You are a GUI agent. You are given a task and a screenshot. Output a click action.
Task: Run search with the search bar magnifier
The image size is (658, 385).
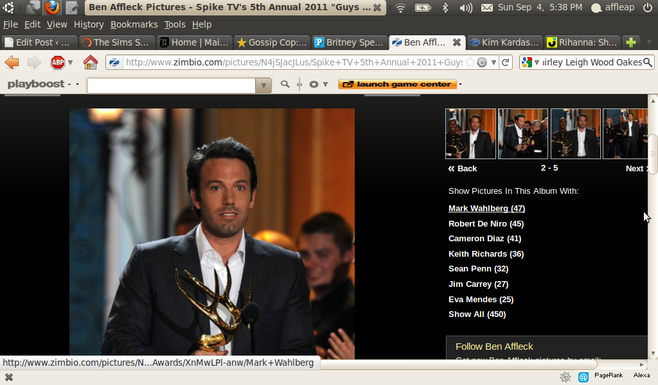pos(648,62)
